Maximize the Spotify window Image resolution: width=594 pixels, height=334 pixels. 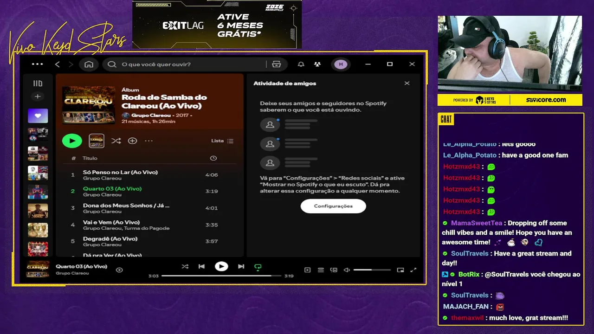pos(390,64)
